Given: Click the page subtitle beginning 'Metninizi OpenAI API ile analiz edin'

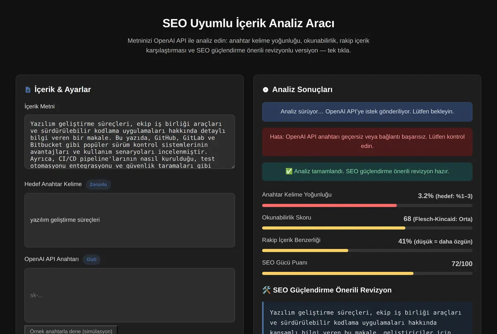Looking at the screenshot, I should pyautogui.click(x=248, y=46).
